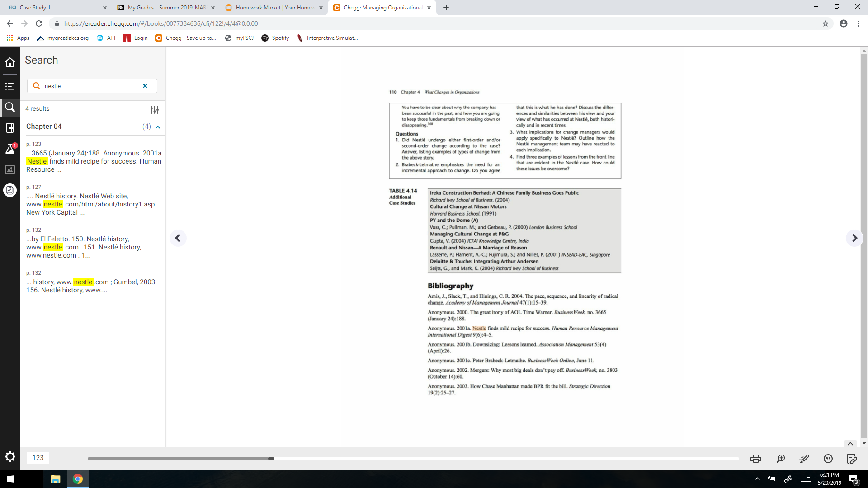868x488 pixels.
Task: Click the page number 123 field
Action: (38, 458)
